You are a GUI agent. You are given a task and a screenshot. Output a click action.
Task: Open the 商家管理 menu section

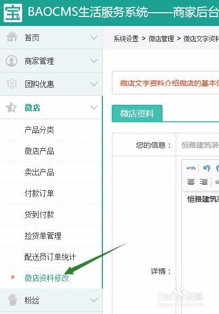pyautogui.click(x=51, y=61)
